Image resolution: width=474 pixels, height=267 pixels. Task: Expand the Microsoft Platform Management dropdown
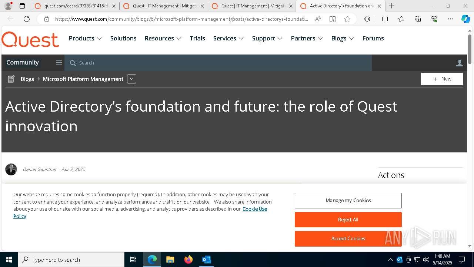131,79
